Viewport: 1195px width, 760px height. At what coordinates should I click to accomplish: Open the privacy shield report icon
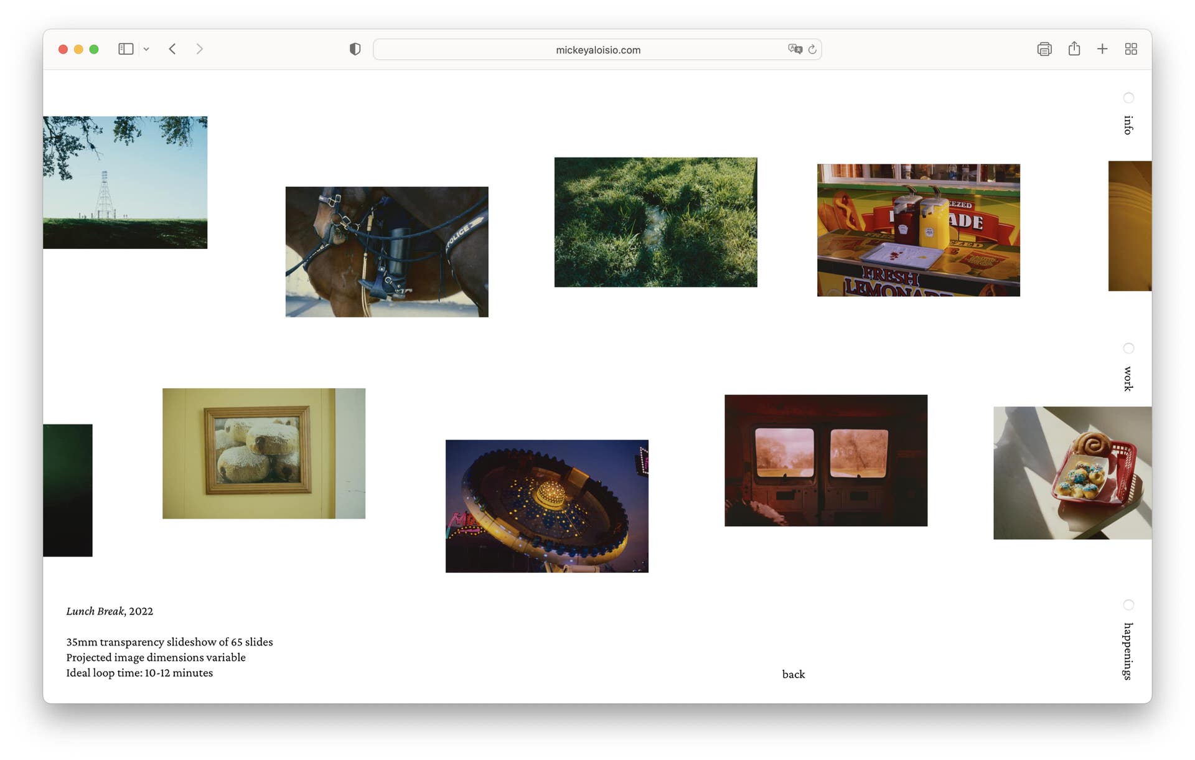(355, 49)
